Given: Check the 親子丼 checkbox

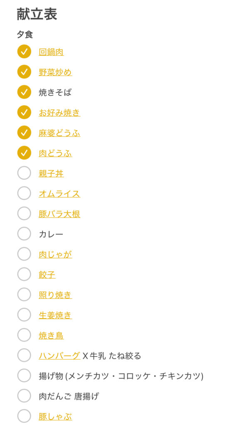Looking at the screenshot, I should pyautogui.click(x=24, y=173).
